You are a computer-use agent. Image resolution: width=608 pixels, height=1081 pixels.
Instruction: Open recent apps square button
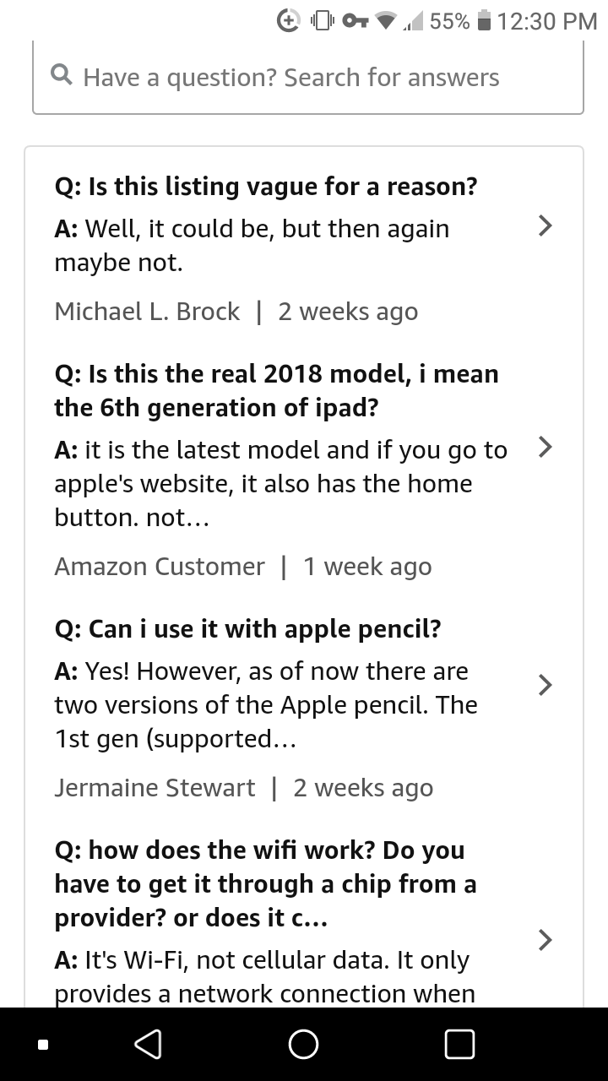click(x=459, y=1044)
